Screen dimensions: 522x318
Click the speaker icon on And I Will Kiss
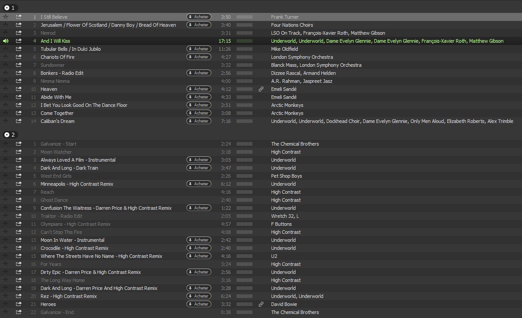coord(6,41)
